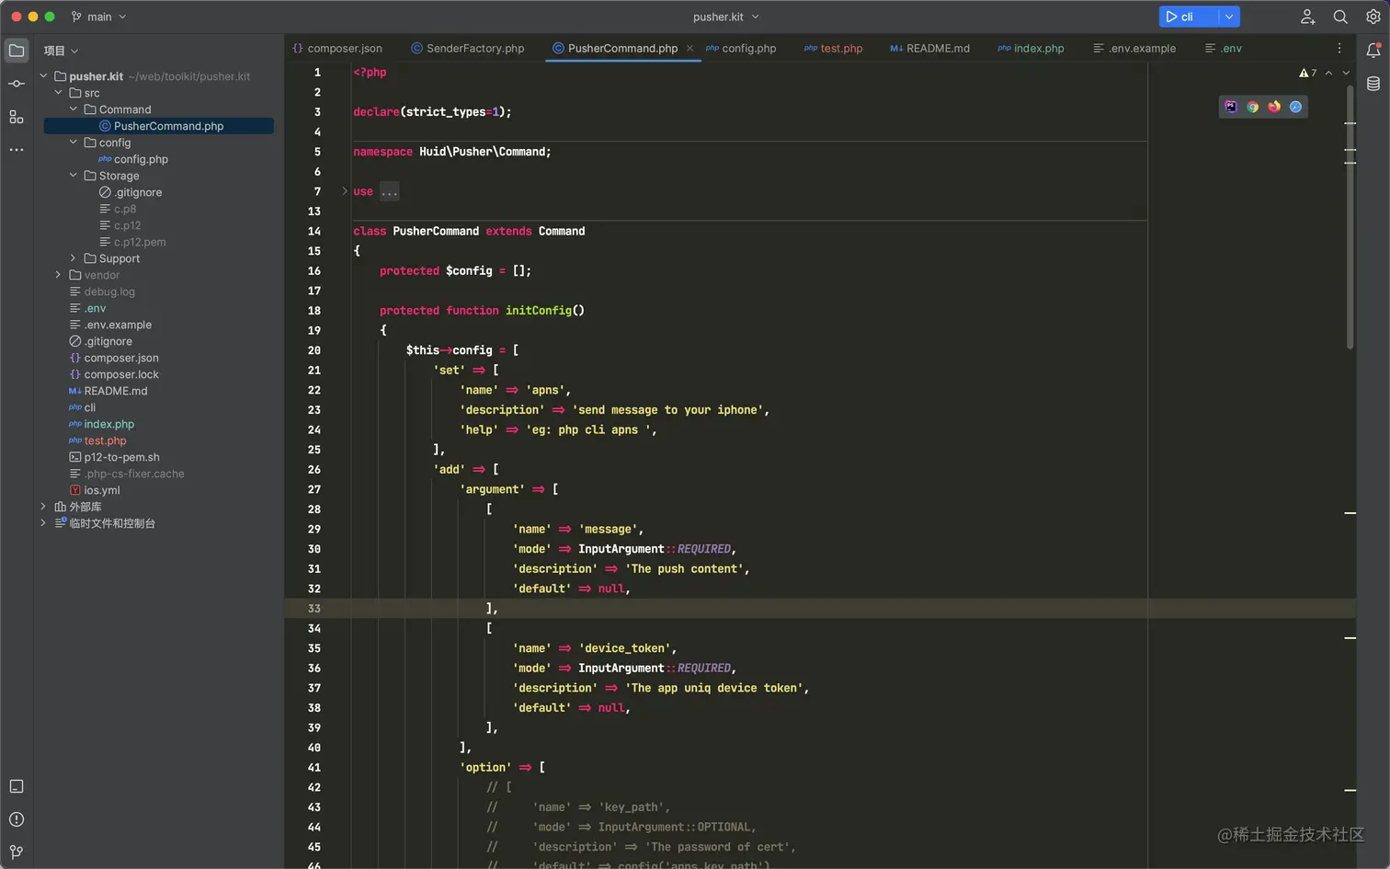Open the editor tabs options menu
Image resolution: width=1390 pixels, height=869 pixels.
(1339, 48)
